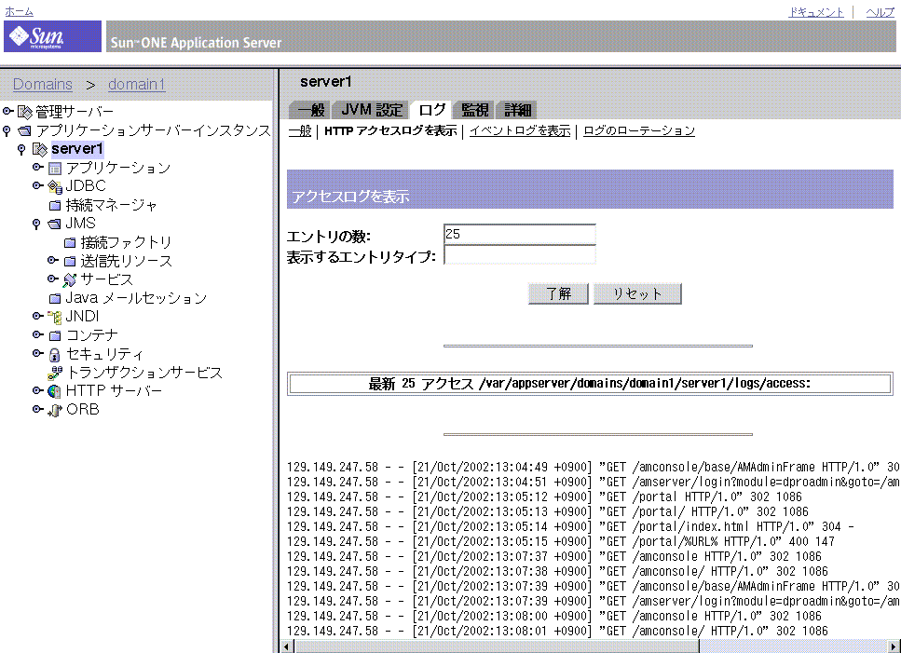
Task: Click the Java メールセッション folder icon
Action: 55,298
